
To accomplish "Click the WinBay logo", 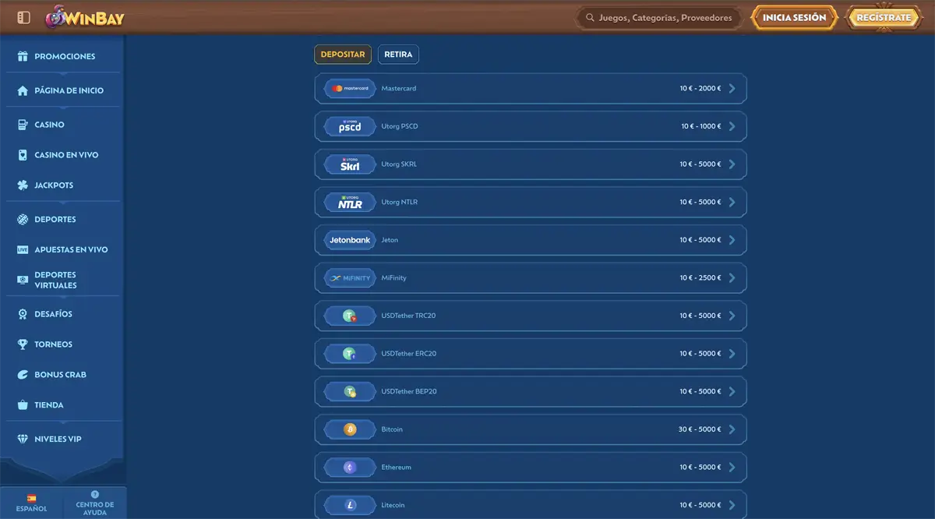I will tap(86, 17).
